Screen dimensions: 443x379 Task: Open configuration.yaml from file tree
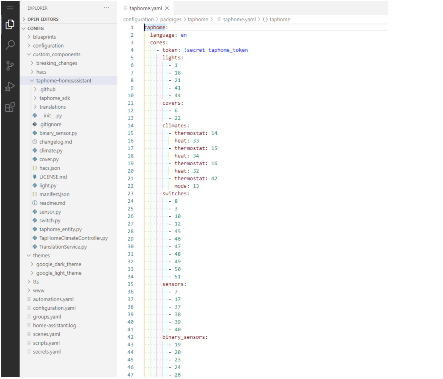[x=54, y=308]
